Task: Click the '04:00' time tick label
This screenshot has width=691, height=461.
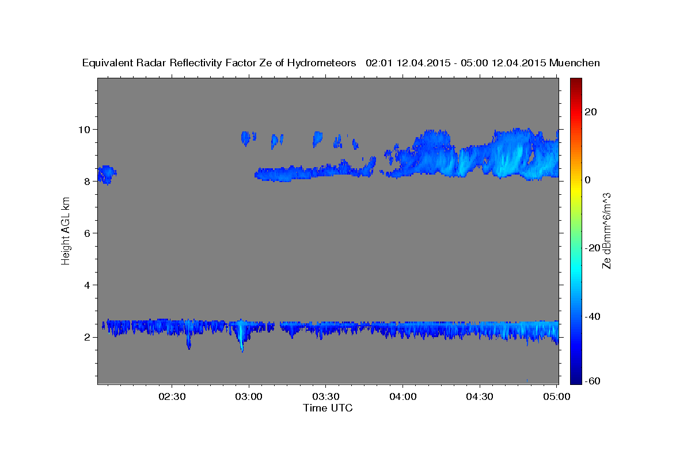Action: [x=403, y=397]
